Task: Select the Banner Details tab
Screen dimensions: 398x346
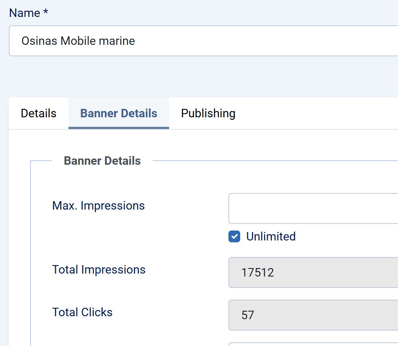Action: coord(118,113)
